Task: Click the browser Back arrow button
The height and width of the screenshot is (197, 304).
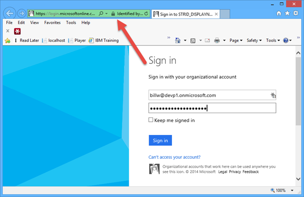Action: (x=10, y=13)
